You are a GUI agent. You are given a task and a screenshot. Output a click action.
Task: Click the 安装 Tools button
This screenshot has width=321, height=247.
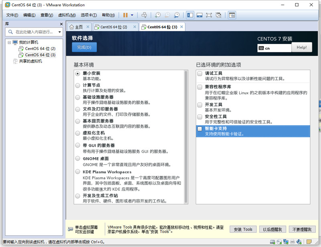[x=243, y=229]
